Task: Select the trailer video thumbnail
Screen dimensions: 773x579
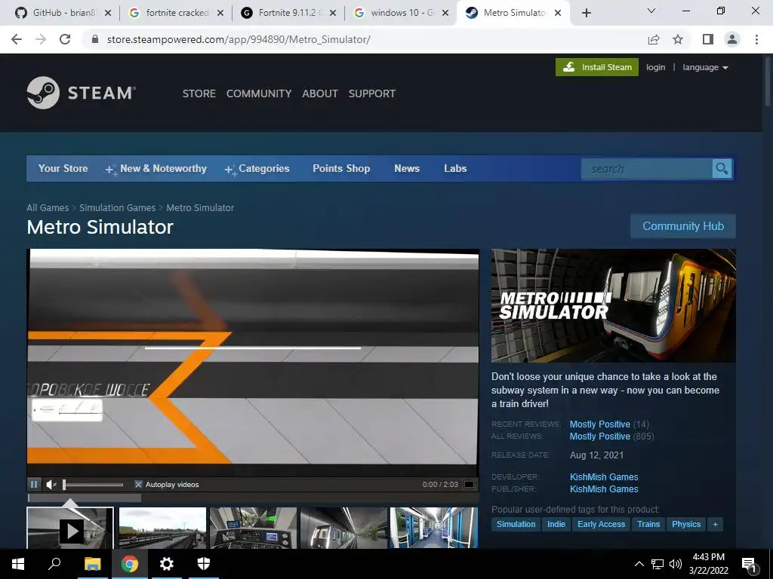Action: [70, 528]
